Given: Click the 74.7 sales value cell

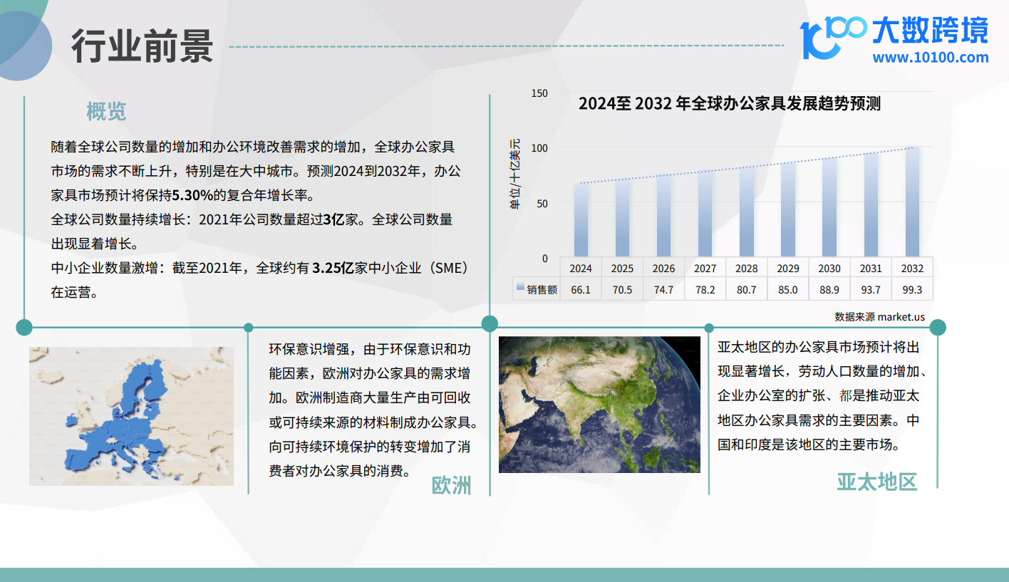Looking at the screenshot, I should pos(663,289).
